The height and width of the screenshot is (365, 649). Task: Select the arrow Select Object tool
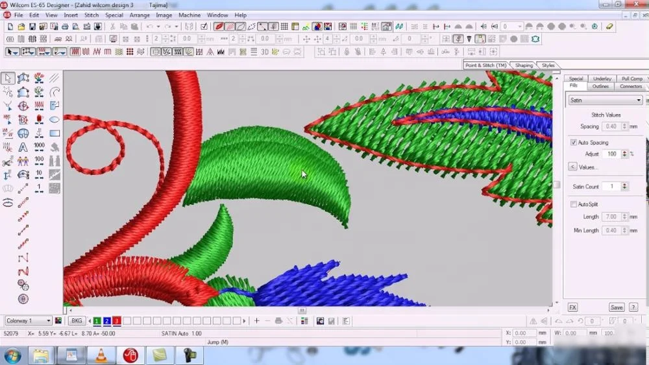tap(8, 78)
